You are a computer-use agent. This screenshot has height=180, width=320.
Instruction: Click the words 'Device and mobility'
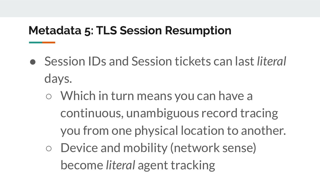point(114,148)
